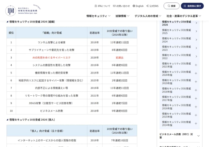The height and width of the screenshot is (147, 209).
Task: Open the IPAについて link
Action: (102, 6)
